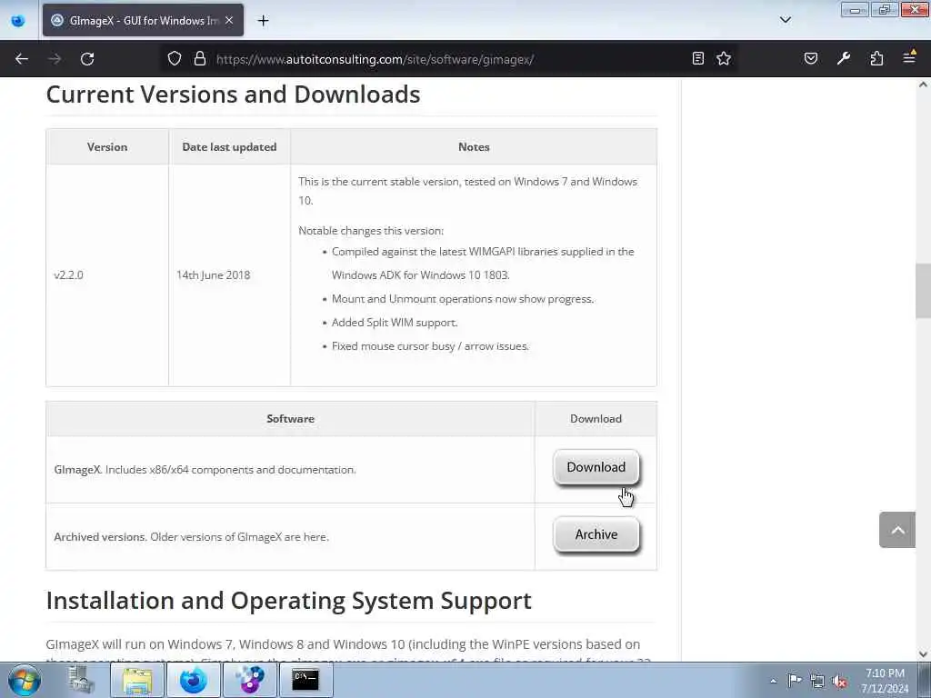Click the page vertical scrollbar thumb
Image resolution: width=931 pixels, height=698 pixels.
pos(924,291)
